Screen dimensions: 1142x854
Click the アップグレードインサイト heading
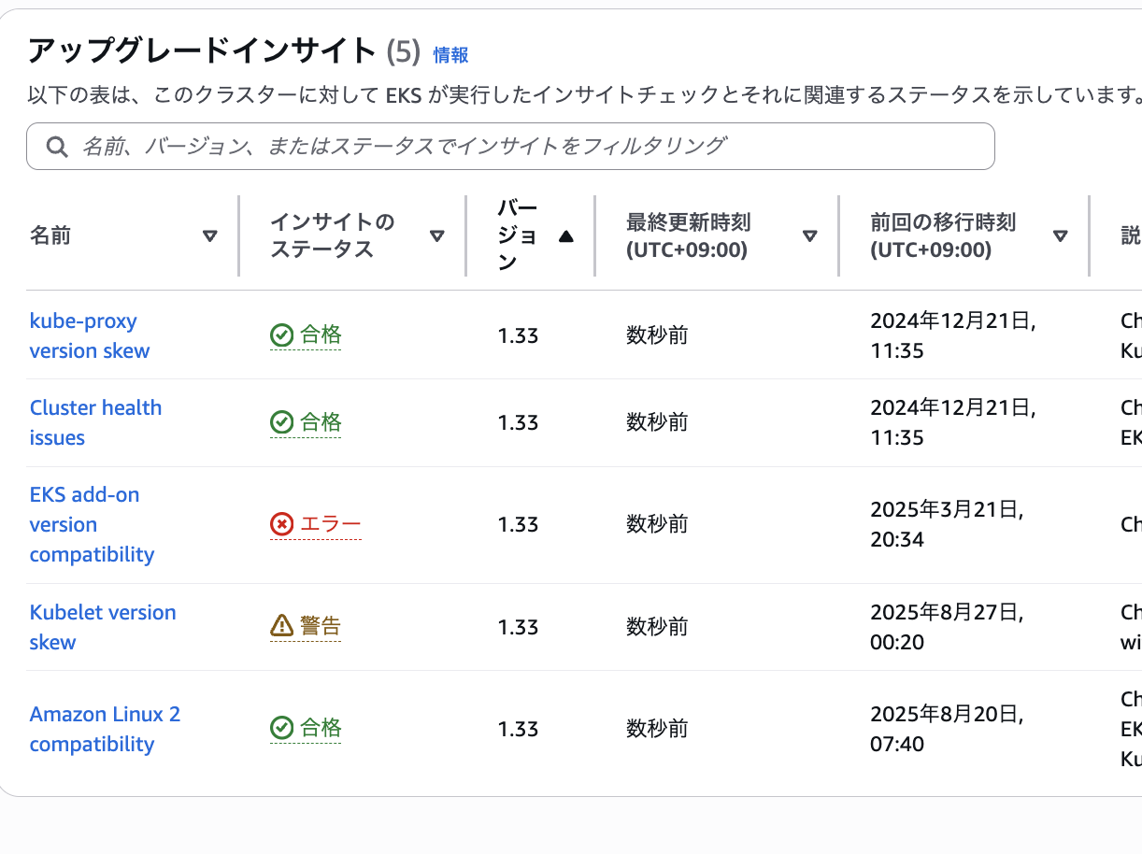202,50
